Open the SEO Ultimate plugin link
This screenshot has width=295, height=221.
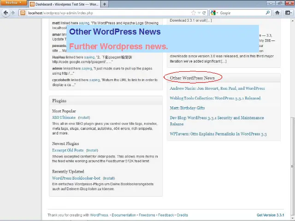(x=64, y=117)
